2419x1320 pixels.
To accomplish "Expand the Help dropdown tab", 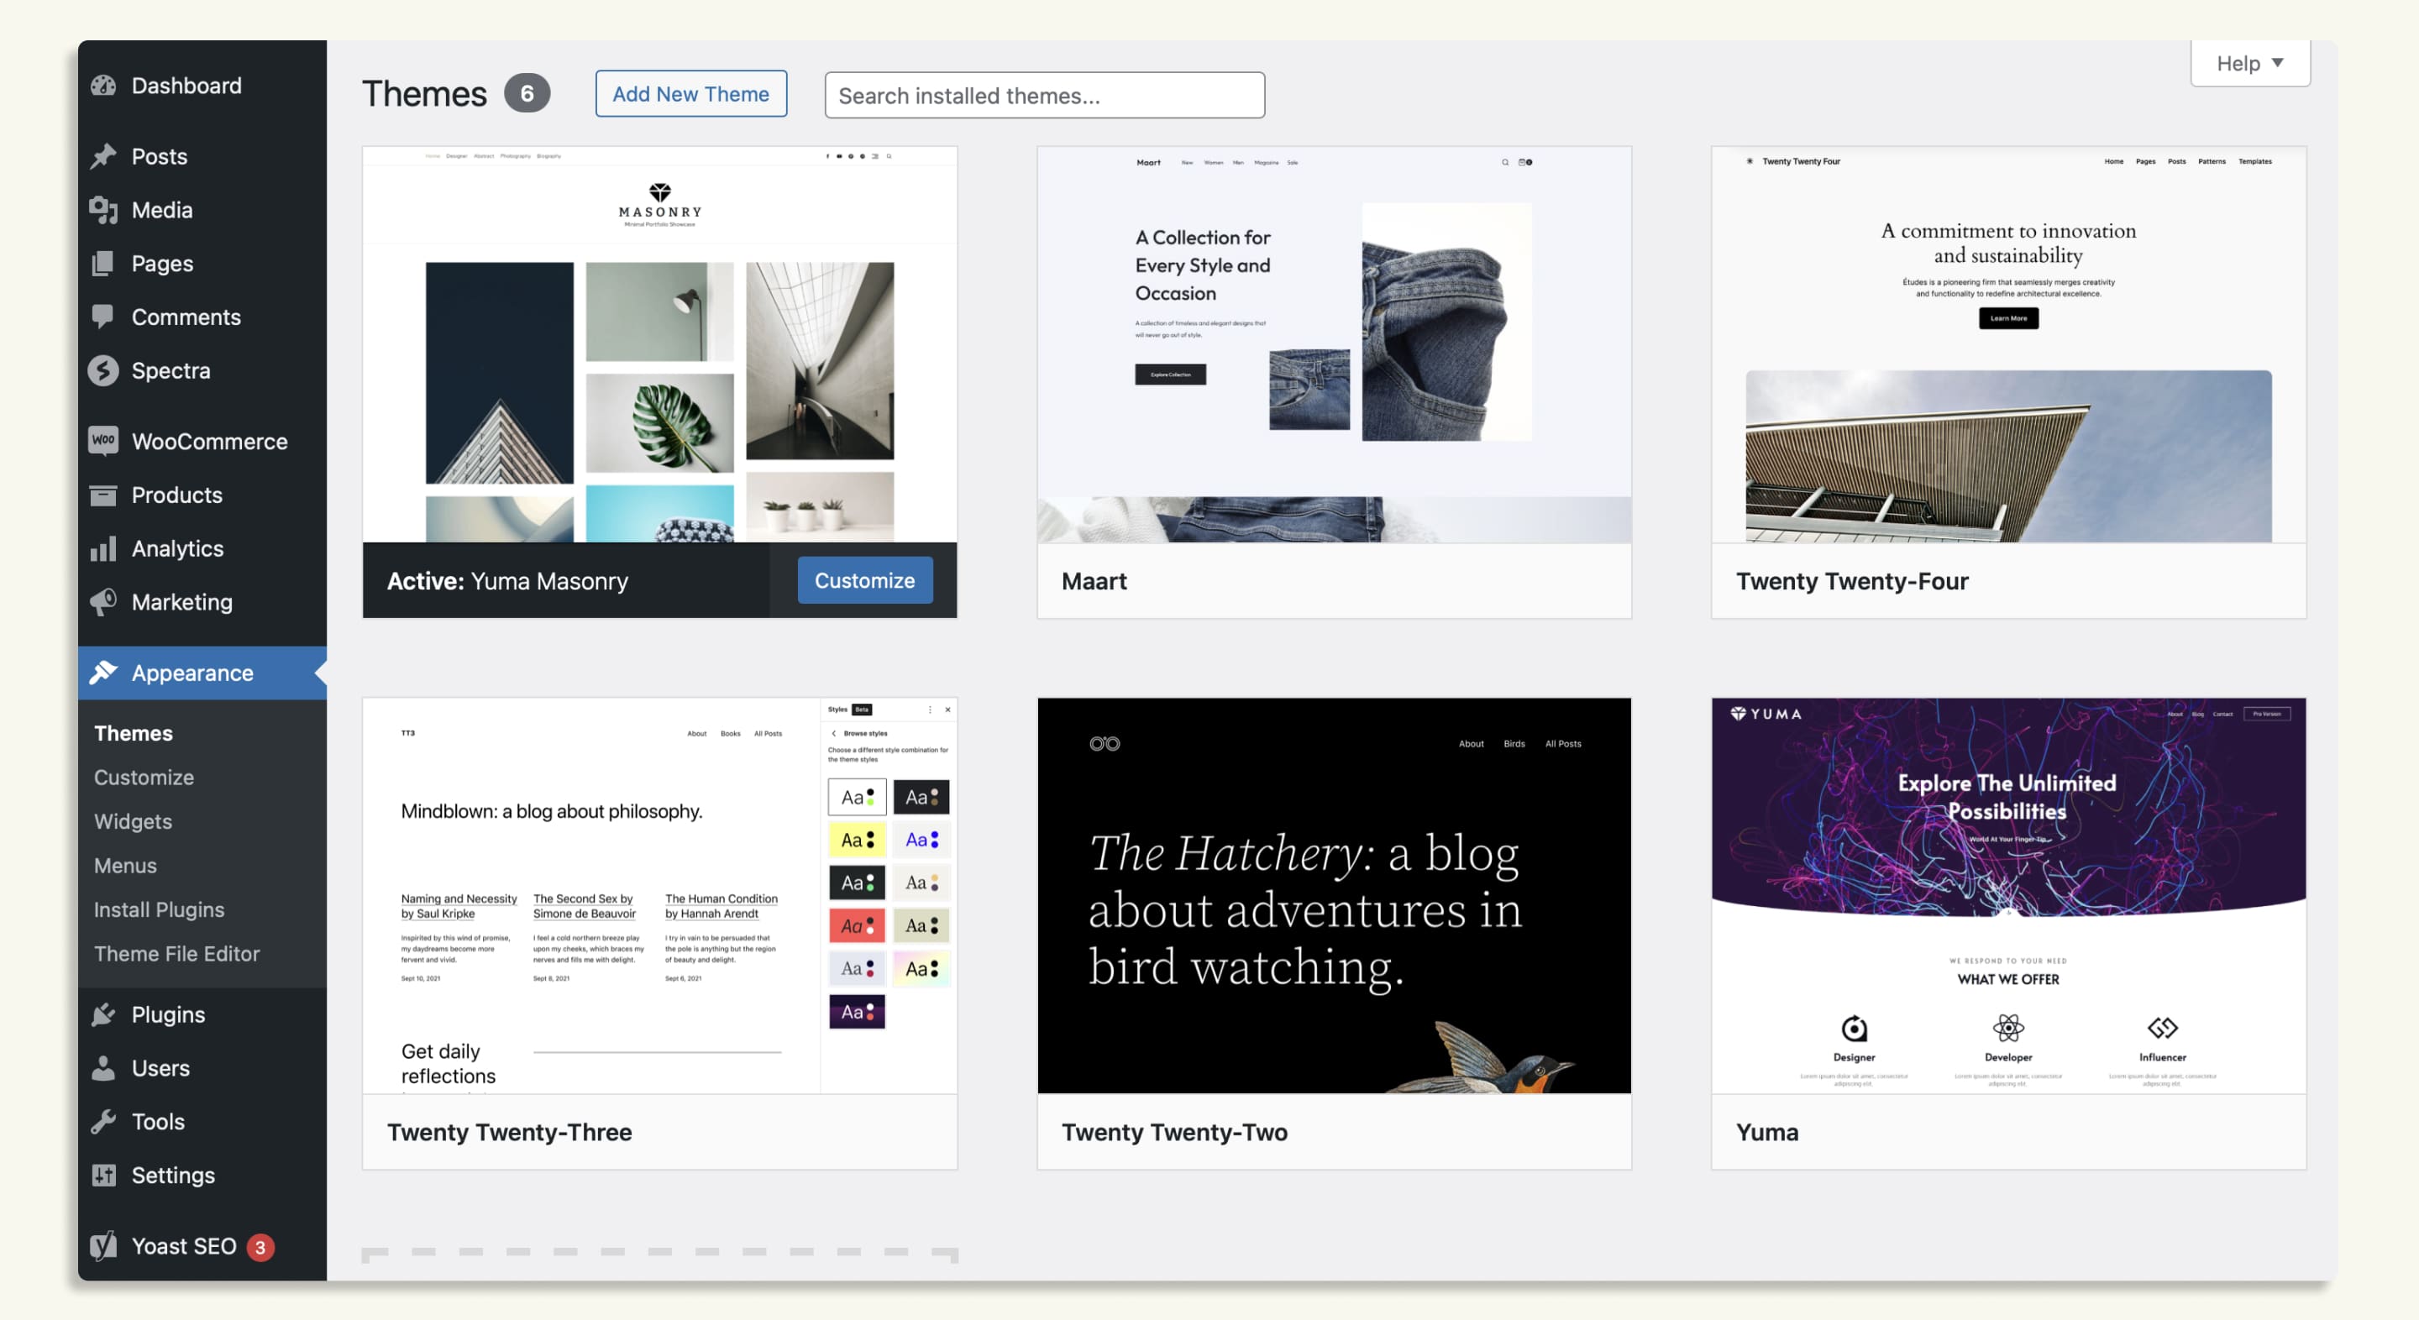I will point(2249,63).
